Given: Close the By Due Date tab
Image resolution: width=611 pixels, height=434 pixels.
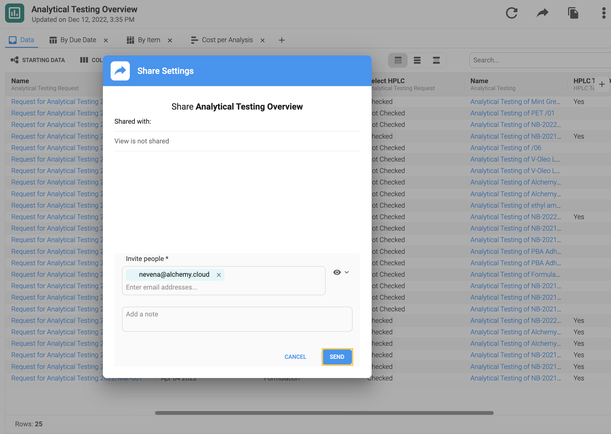Looking at the screenshot, I should (106, 40).
